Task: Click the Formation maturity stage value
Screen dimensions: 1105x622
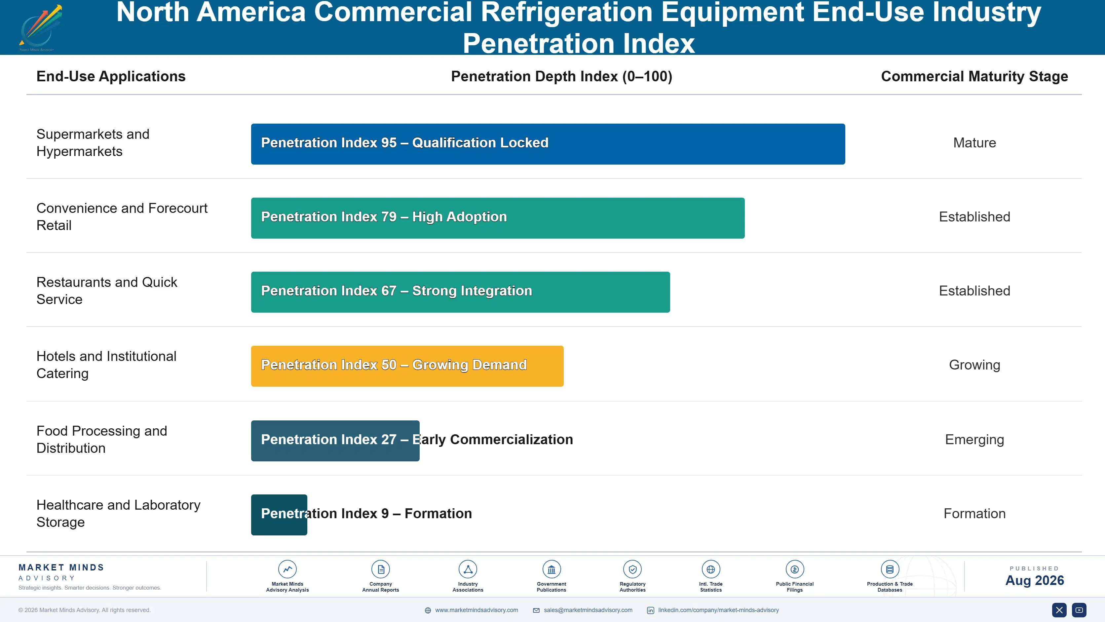Action: tap(974, 514)
